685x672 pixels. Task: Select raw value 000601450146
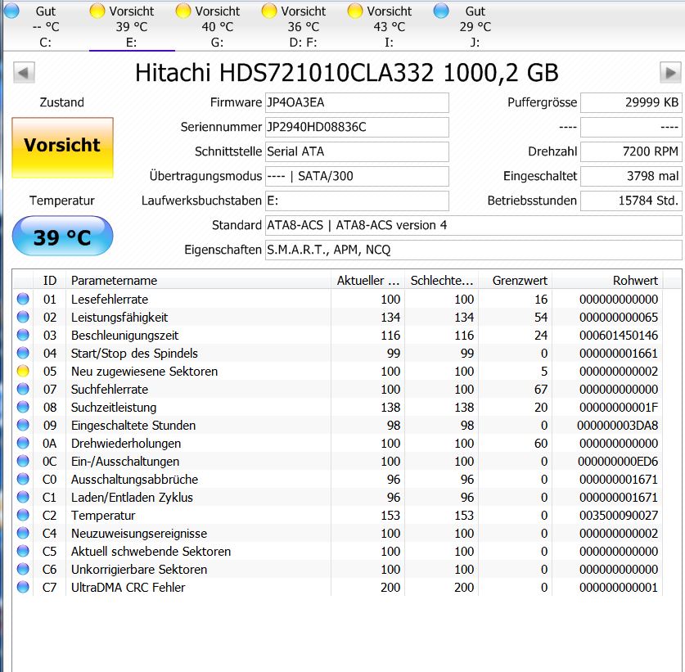(619, 335)
